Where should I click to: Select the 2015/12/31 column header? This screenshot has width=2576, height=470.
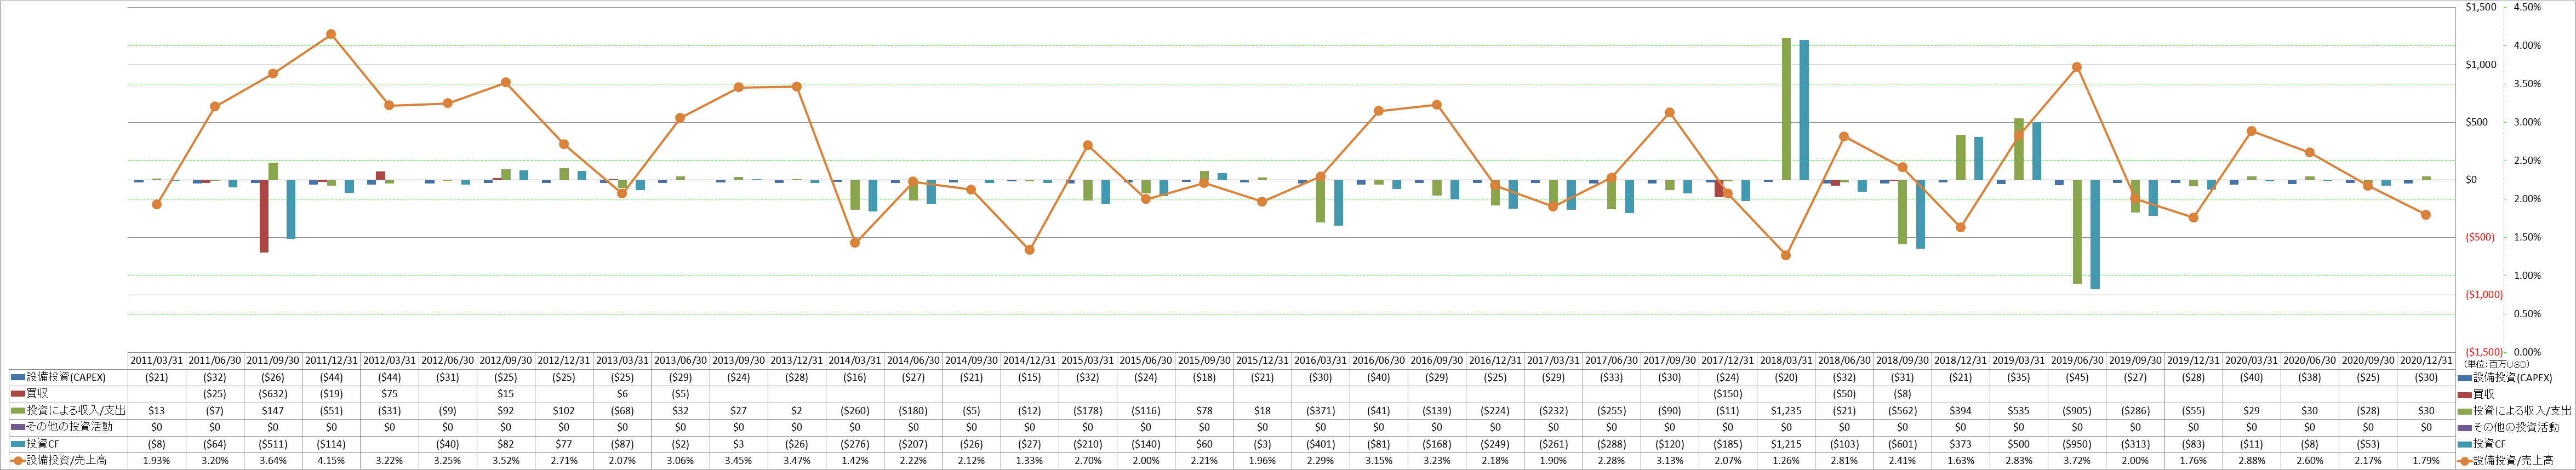click(x=1262, y=361)
